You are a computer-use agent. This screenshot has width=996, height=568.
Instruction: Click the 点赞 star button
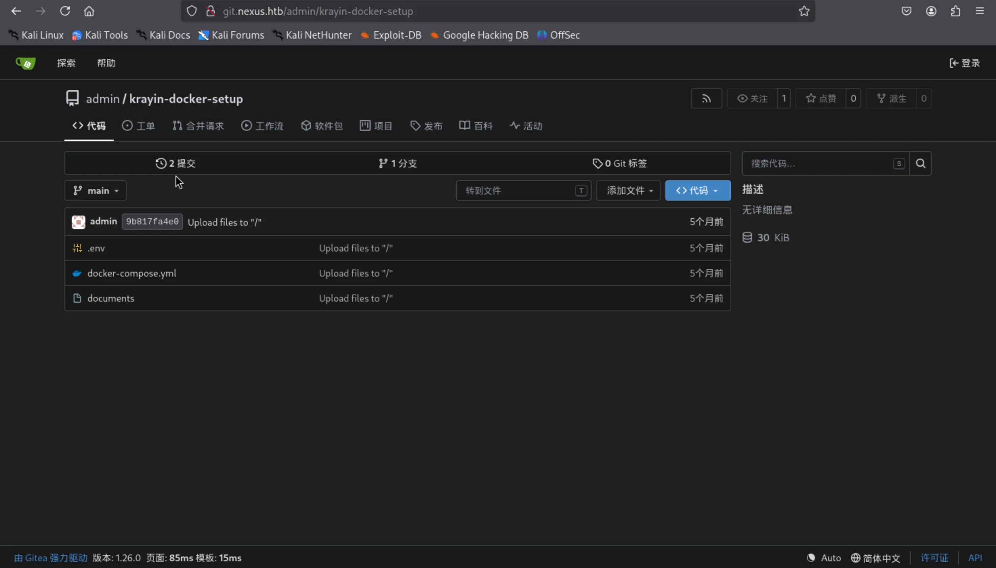coord(821,98)
